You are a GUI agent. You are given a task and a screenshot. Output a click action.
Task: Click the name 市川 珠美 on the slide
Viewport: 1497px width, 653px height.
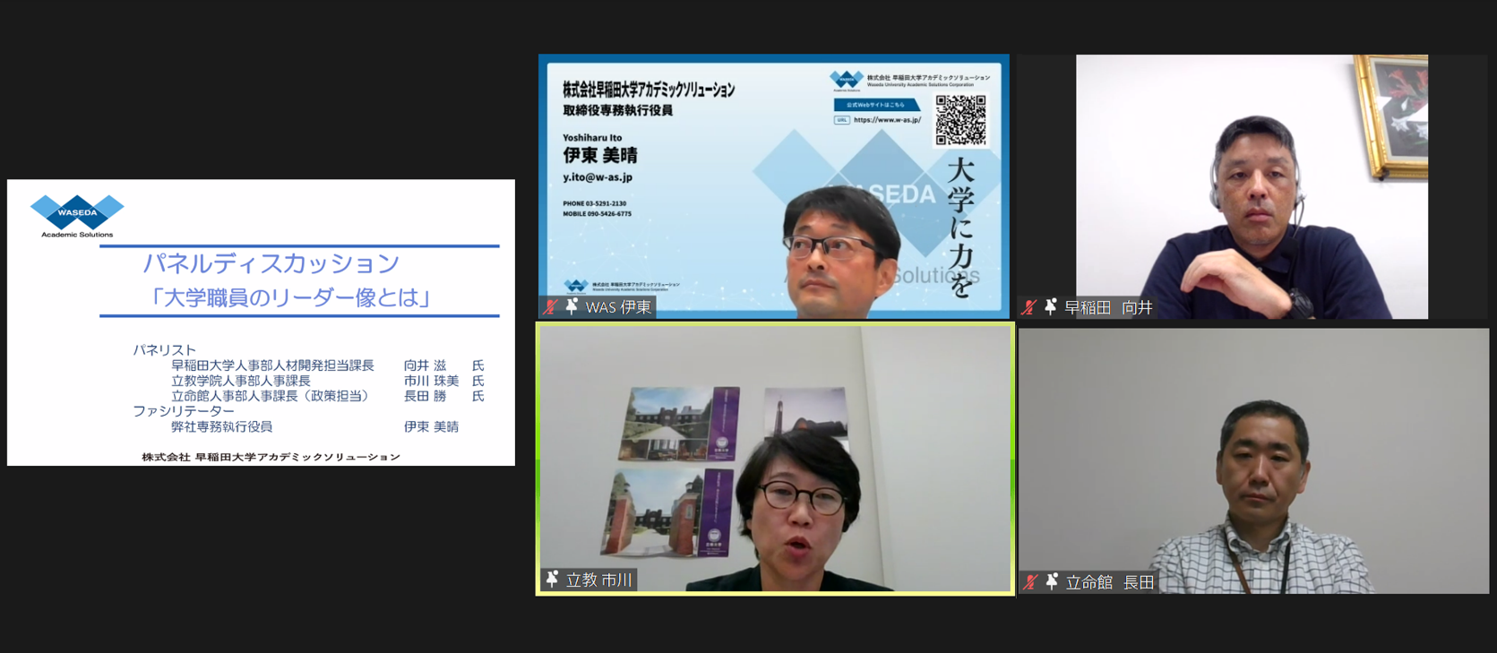coord(431,381)
